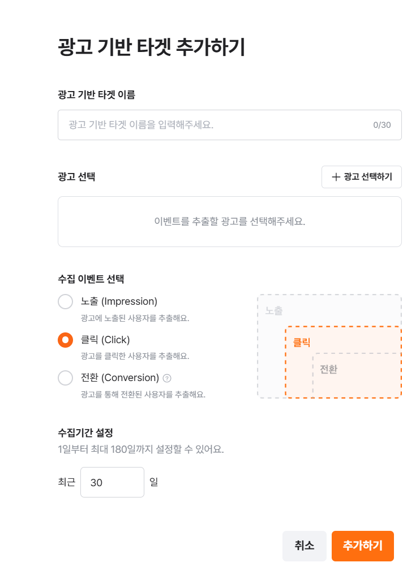Choose the 전환 (Conversion) radio option
Image resolution: width=420 pixels, height=584 pixels.
65,378
